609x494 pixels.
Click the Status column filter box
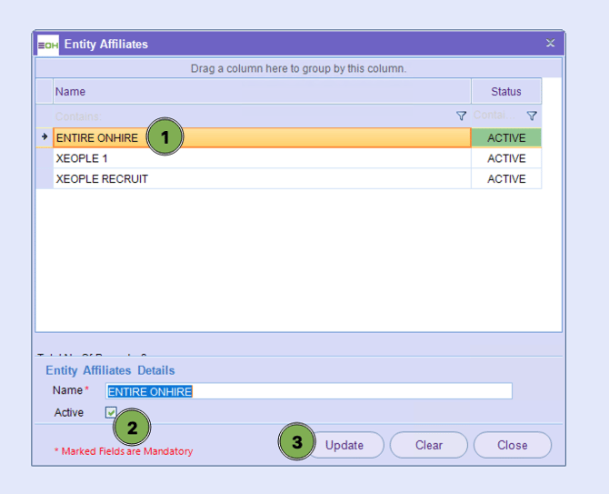click(495, 116)
